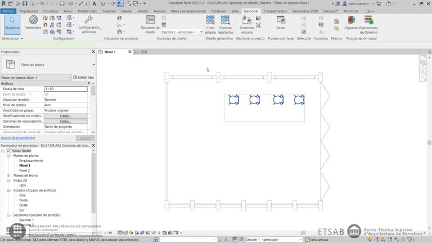Expand the Planos de techo node

coord(9,175)
